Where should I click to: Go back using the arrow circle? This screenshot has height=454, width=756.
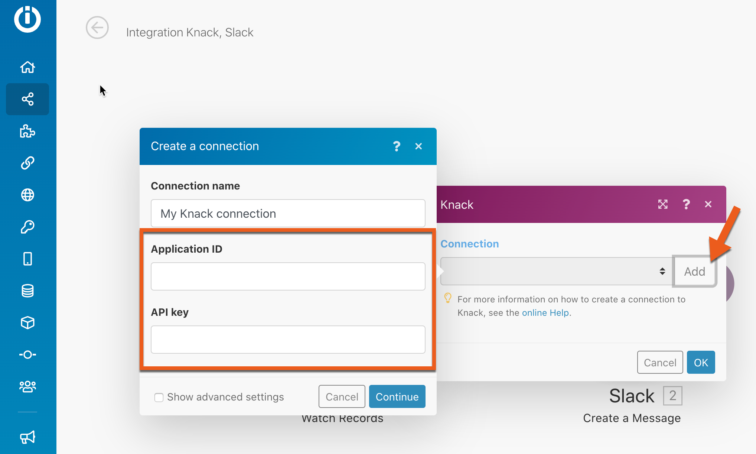[97, 27]
